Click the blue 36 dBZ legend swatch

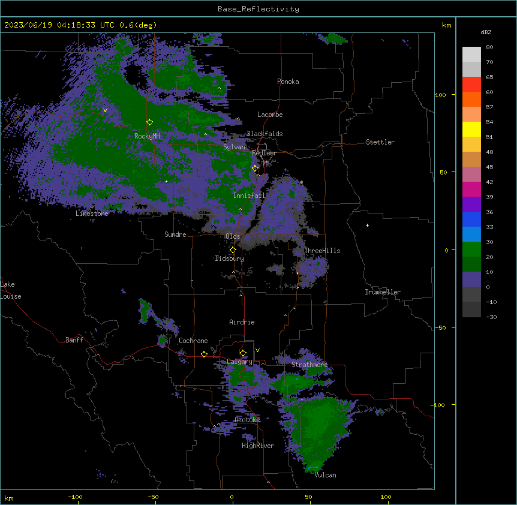click(471, 219)
